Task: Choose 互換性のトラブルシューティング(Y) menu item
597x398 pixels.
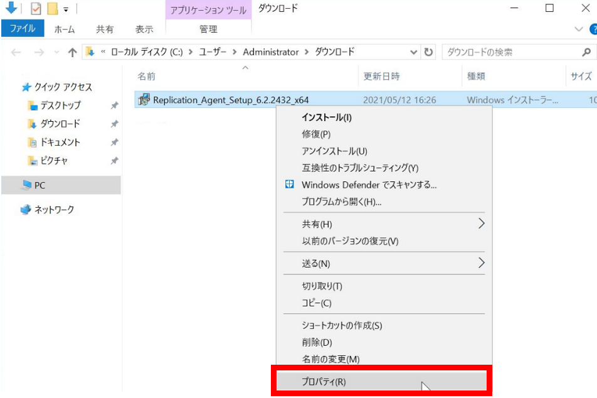Action: click(384, 168)
